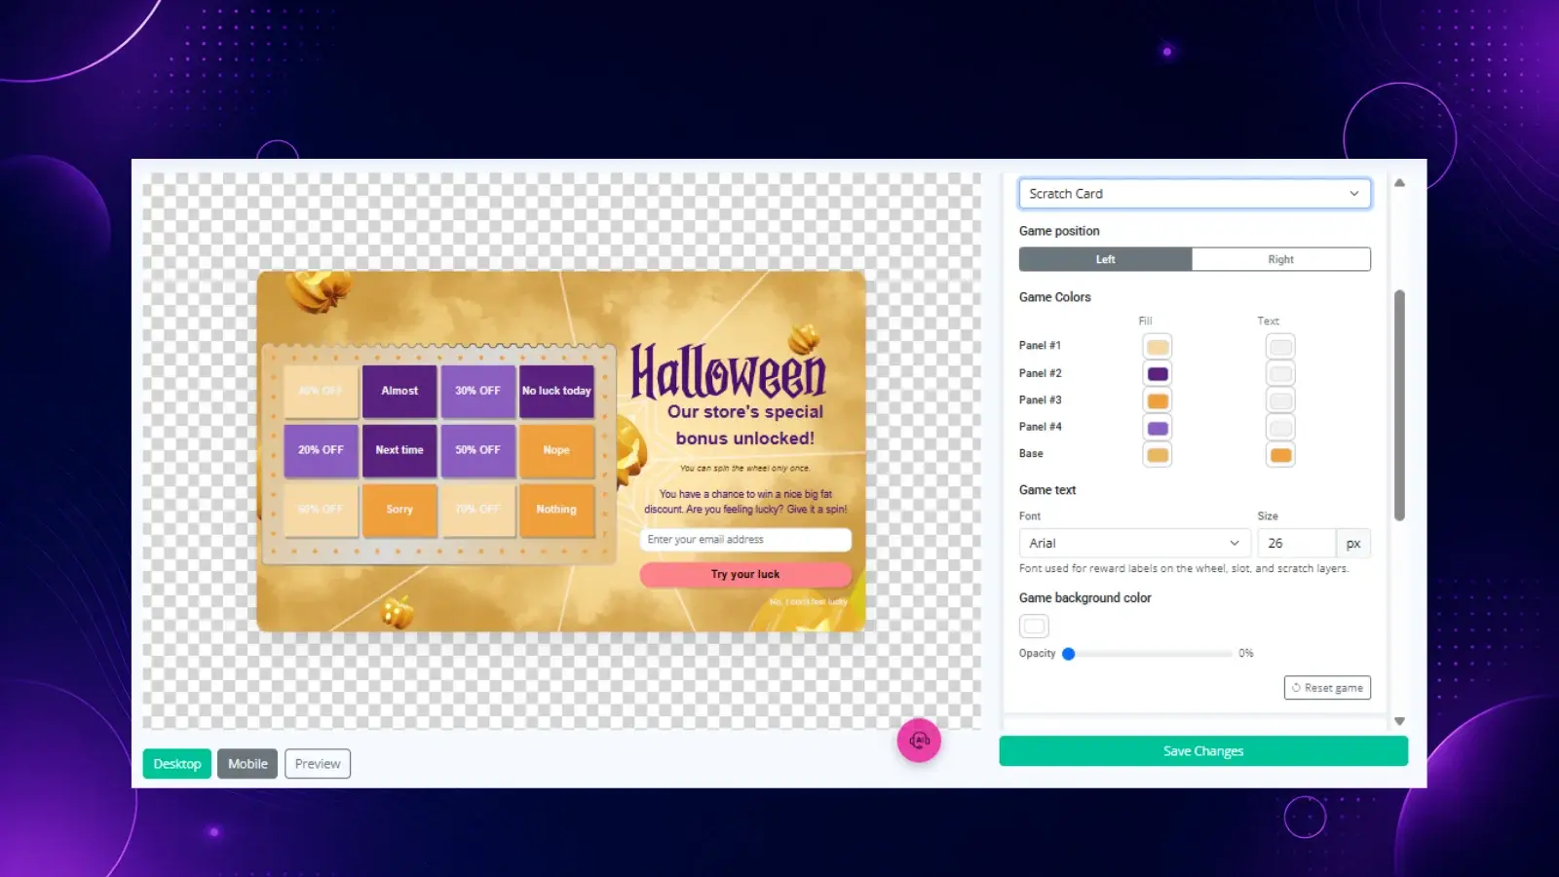This screenshot has height=877, width=1559.
Task: Set game position to Right
Action: (x=1280, y=259)
